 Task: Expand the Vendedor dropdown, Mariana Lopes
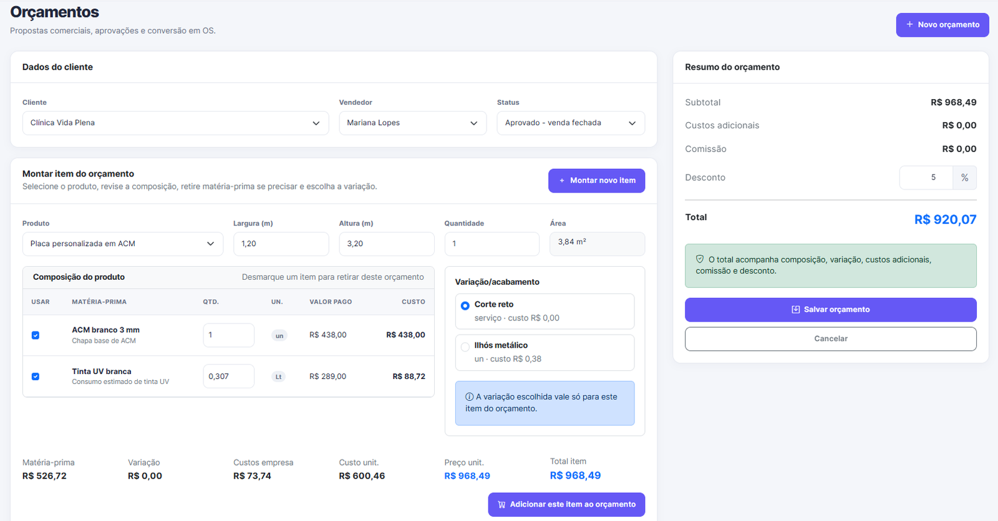[413, 123]
